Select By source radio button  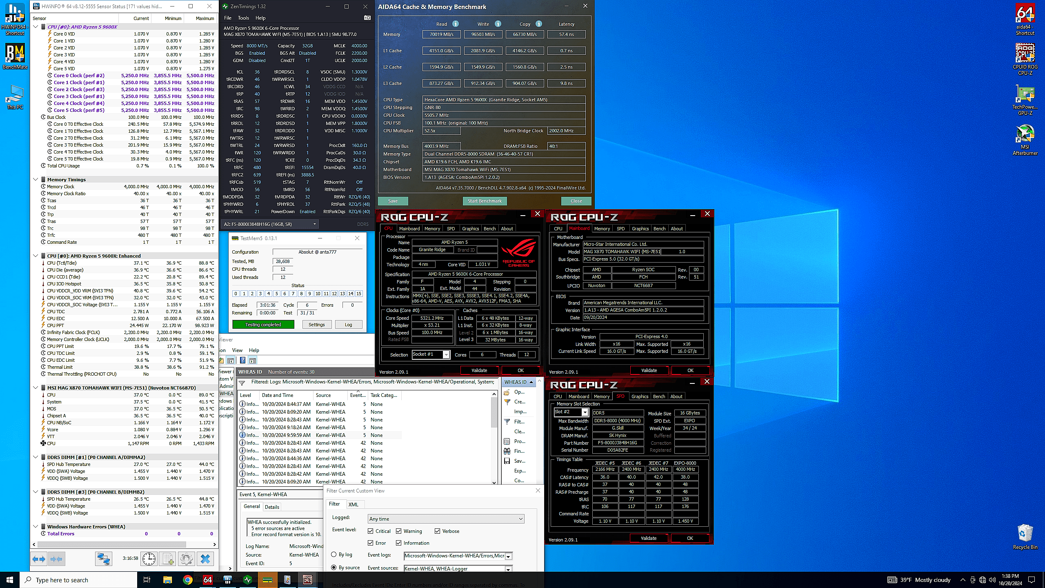point(334,568)
